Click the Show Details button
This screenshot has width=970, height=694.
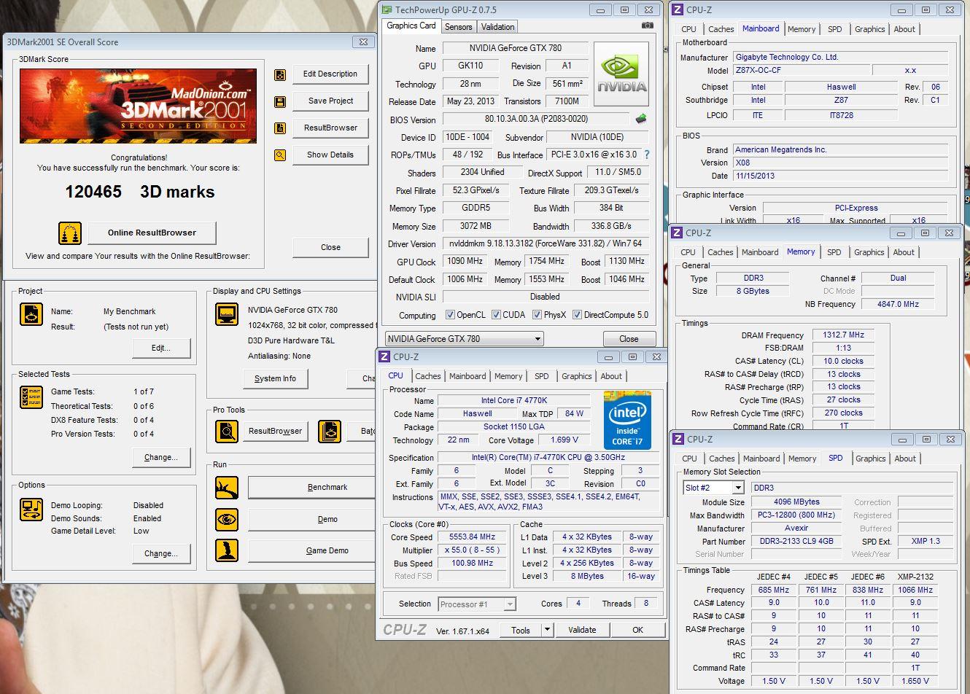click(x=330, y=155)
